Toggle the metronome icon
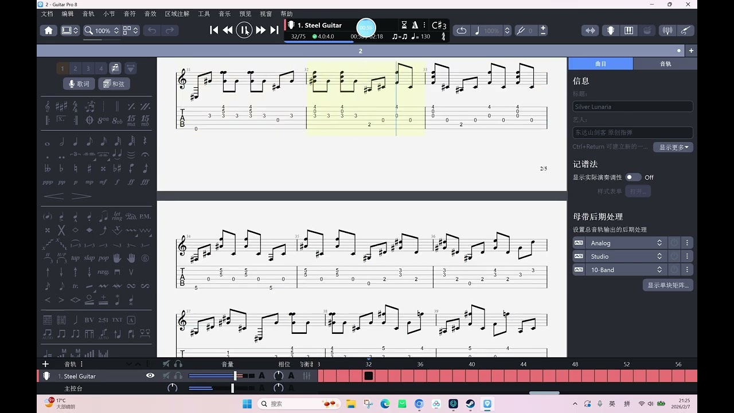Viewport: 734px width, 413px height. tap(415, 25)
